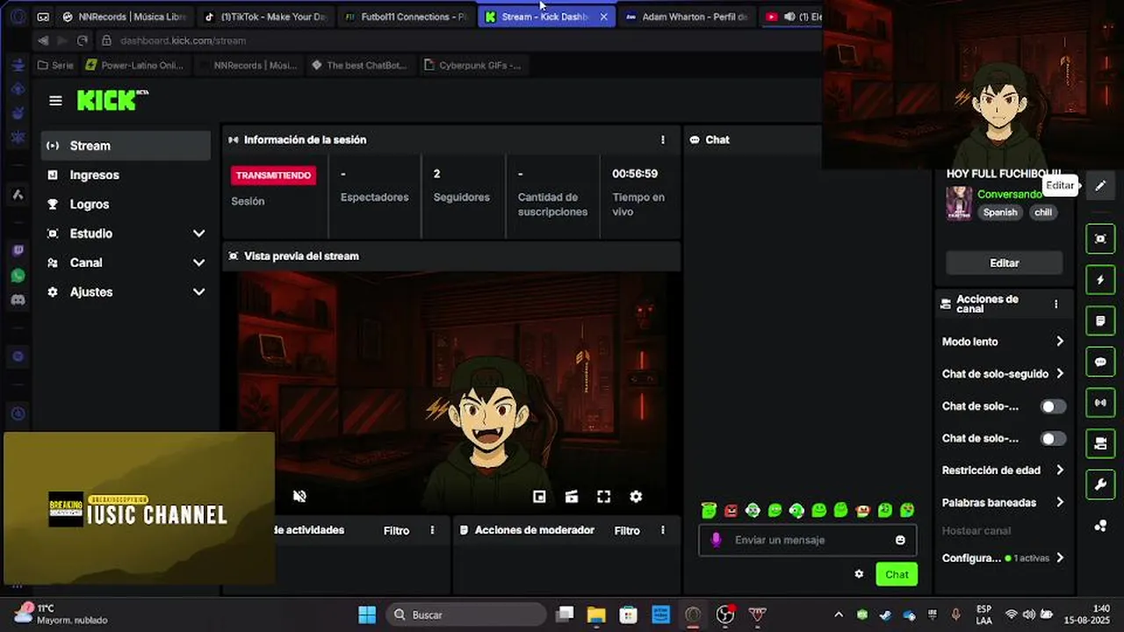Screen dimensions: 1124x632
Task: Open the Kick hamburger menu
Action: point(55,101)
